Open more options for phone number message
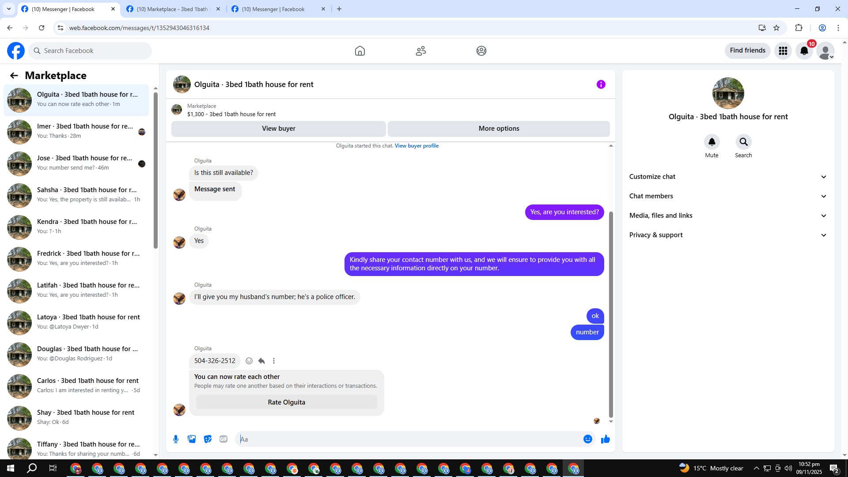This screenshot has width=848, height=477. point(274,361)
